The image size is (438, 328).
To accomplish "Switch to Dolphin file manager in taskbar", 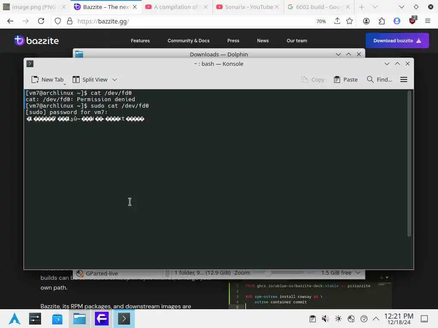I will click(x=80, y=319).
